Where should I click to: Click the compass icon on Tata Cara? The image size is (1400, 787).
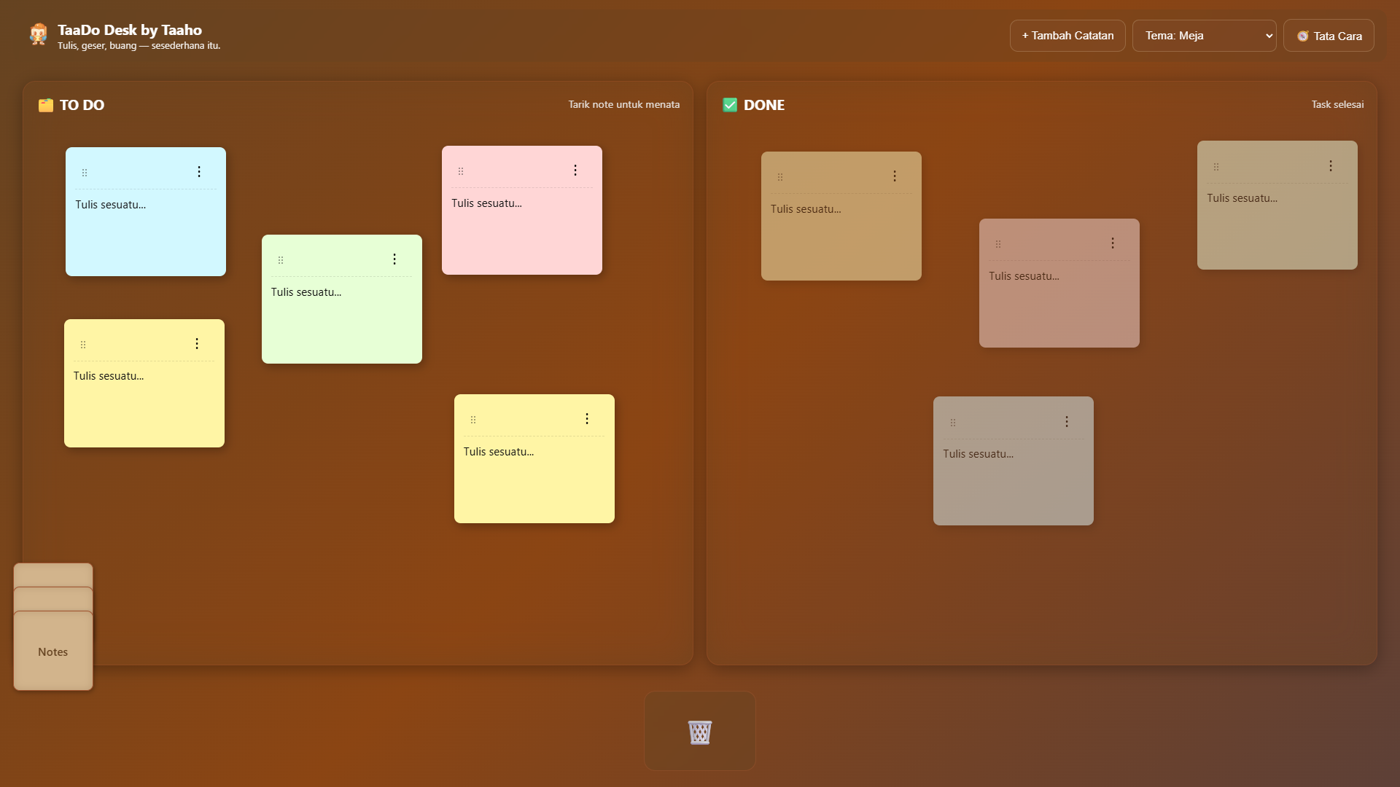pyautogui.click(x=1303, y=35)
